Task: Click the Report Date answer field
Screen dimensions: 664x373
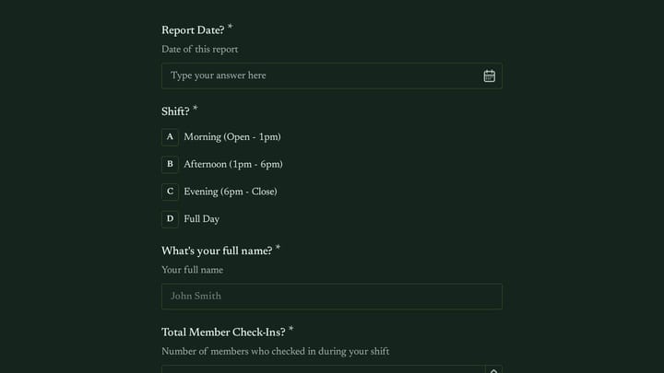Action: [332, 76]
